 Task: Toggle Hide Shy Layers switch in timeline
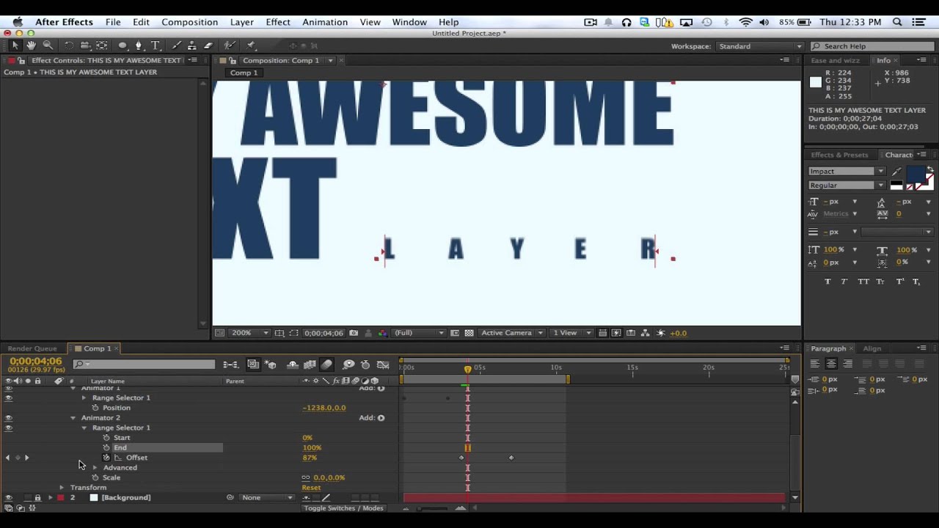pos(293,364)
